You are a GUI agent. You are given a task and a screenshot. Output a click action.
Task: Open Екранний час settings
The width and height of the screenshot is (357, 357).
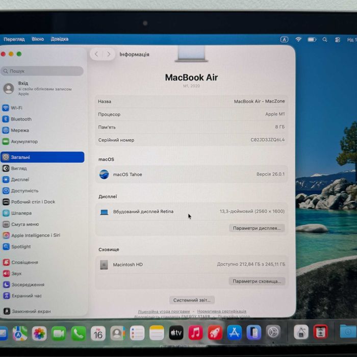42,296
